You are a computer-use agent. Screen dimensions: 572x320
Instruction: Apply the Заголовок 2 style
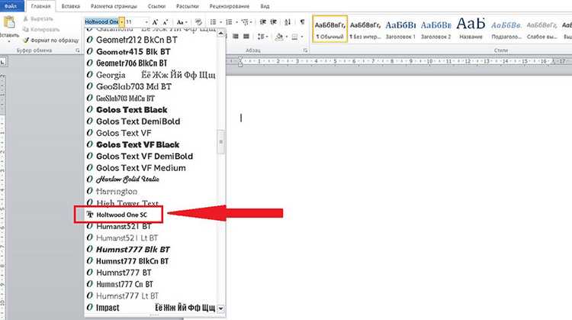(436, 29)
